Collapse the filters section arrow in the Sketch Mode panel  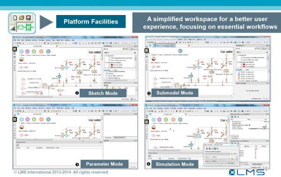click(135, 52)
